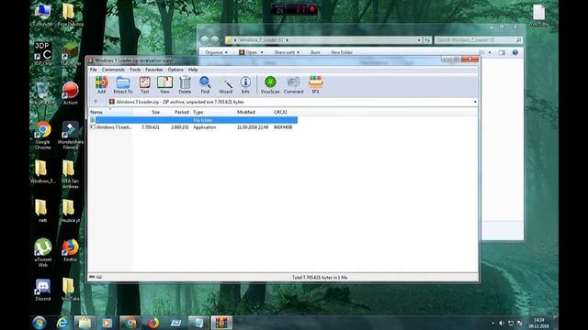Screen dimensions: 588x330
Task: Click New folder in Explorer toolbar
Action: point(342,52)
